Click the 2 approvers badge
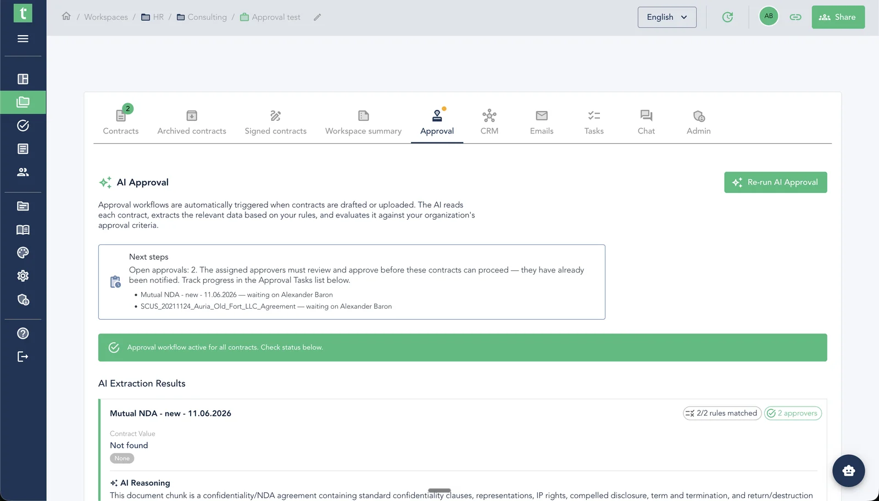This screenshot has height=501, width=879. point(793,413)
